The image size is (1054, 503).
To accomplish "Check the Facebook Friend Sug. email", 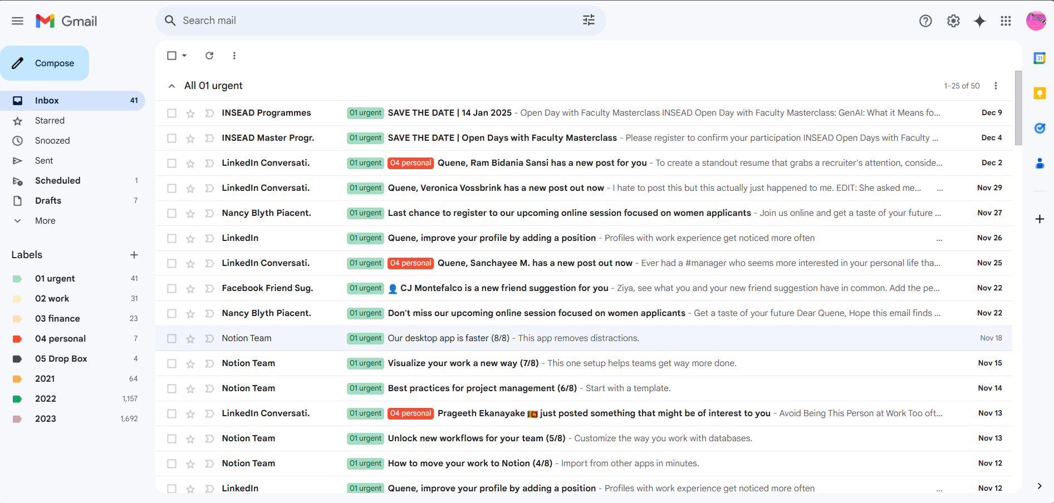I will coord(171,289).
